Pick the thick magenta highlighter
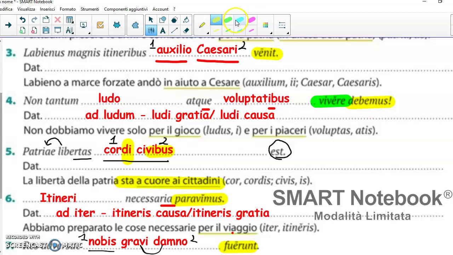The width and height of the screenshot is (453, 255). click(252, 20)
